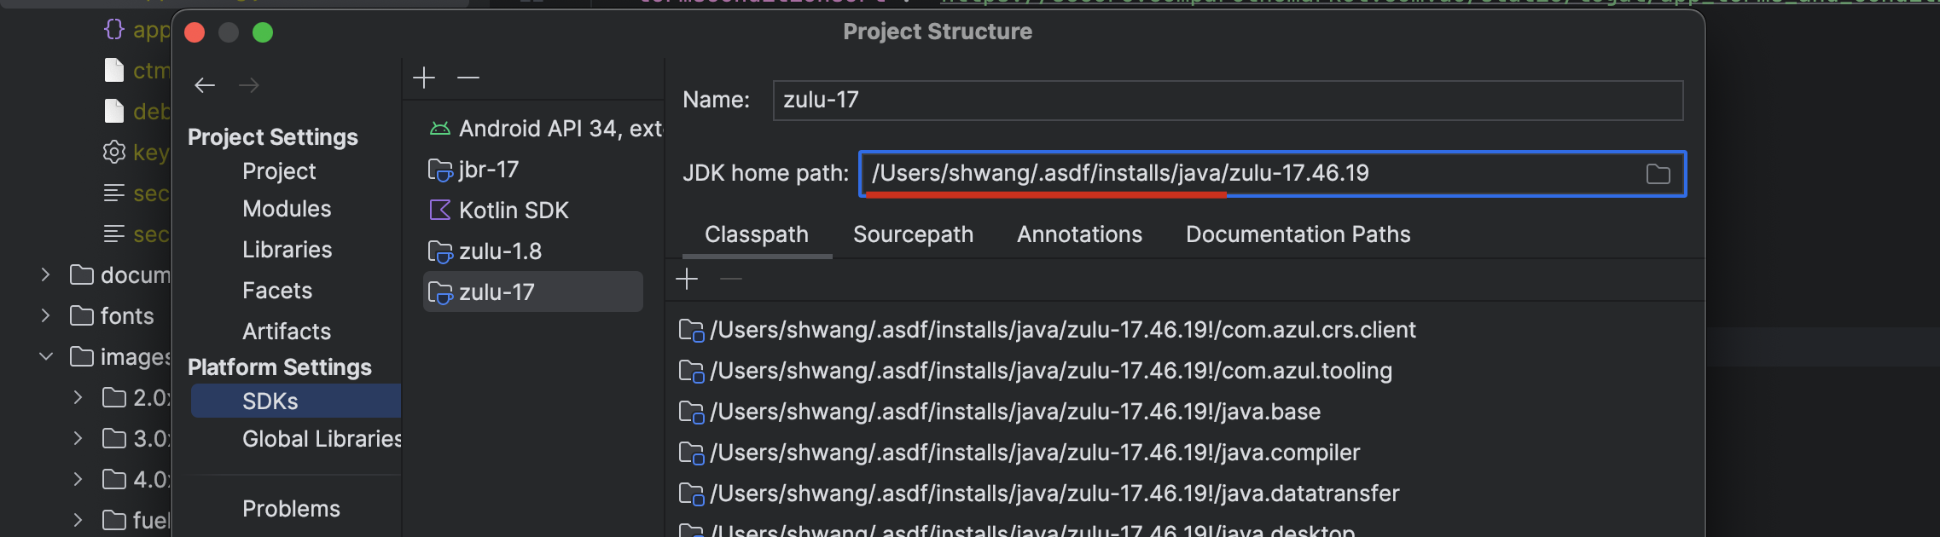Expand the docum folder in project tree

pos(46,274)
